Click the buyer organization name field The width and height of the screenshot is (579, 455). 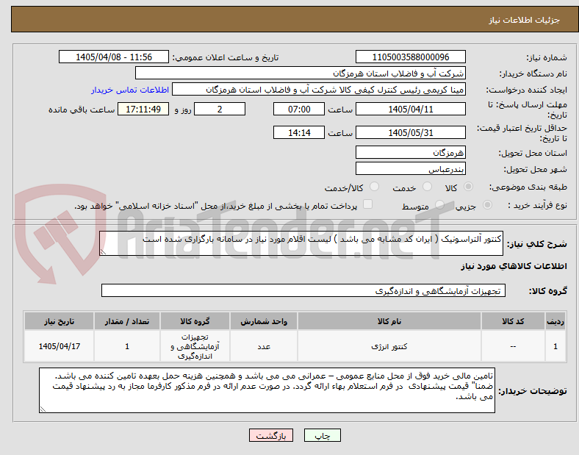(x=301, y=73)
